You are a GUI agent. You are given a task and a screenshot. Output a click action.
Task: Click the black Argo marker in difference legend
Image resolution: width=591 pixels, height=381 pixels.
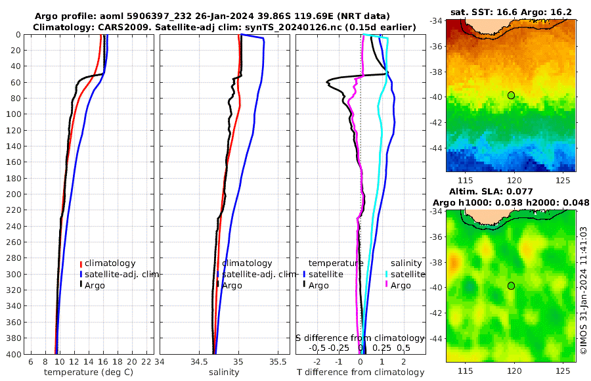(x=305, y=285)
